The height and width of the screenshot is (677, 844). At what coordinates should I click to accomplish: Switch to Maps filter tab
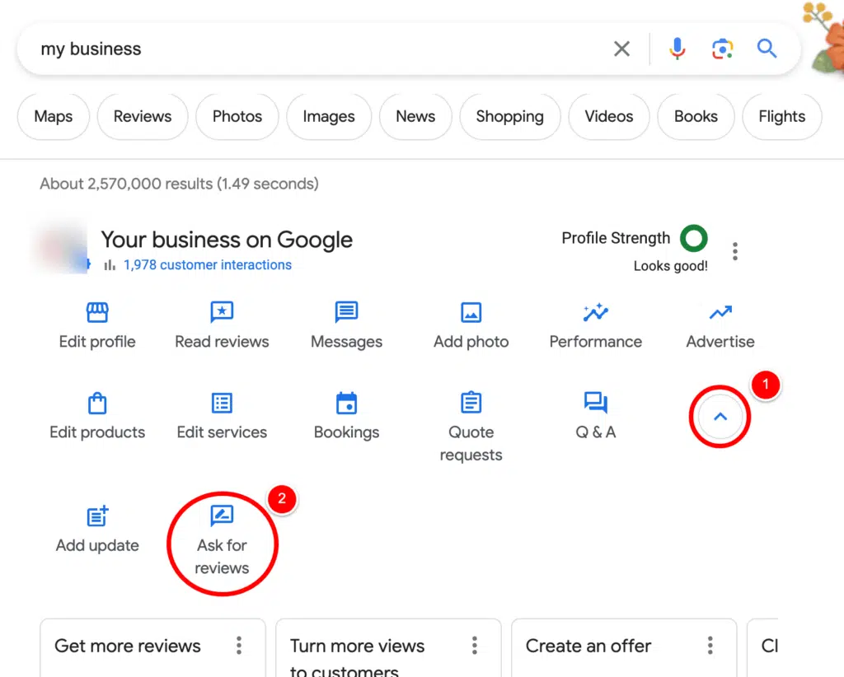tap(54, 117)
